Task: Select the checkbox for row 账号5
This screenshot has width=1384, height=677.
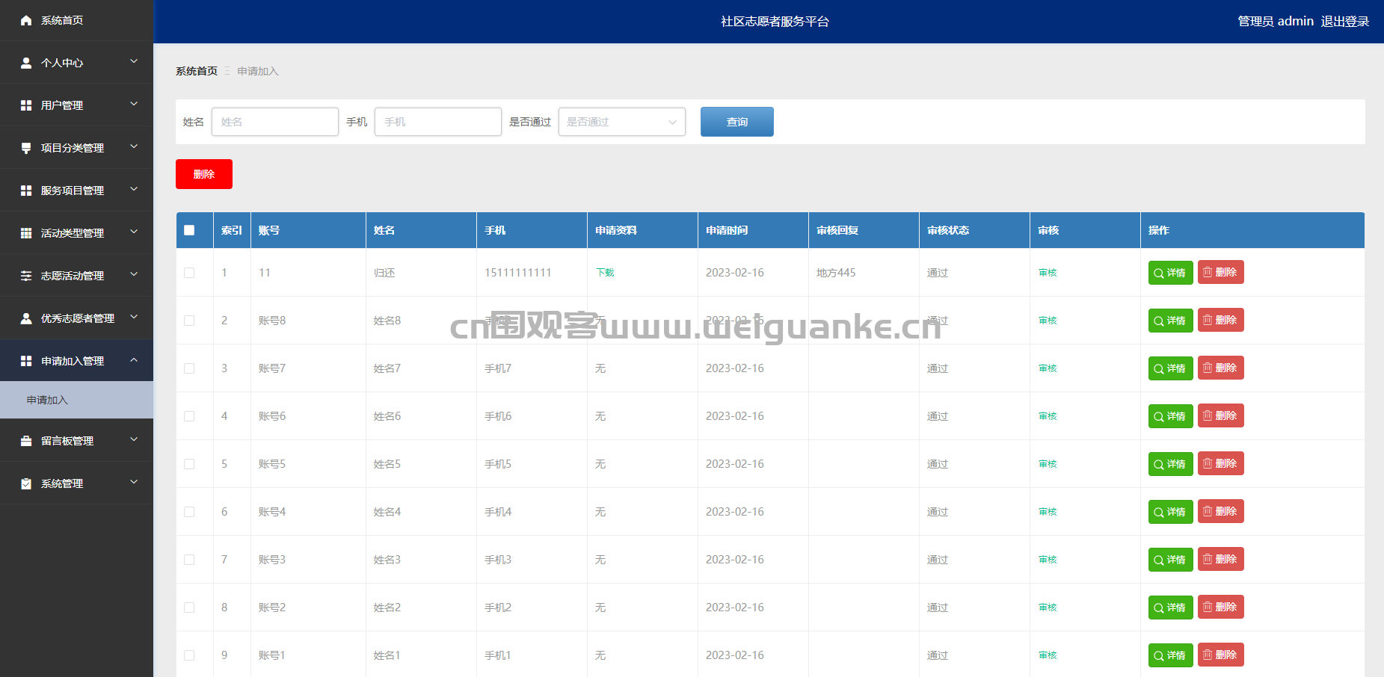Action: point(189,464)
